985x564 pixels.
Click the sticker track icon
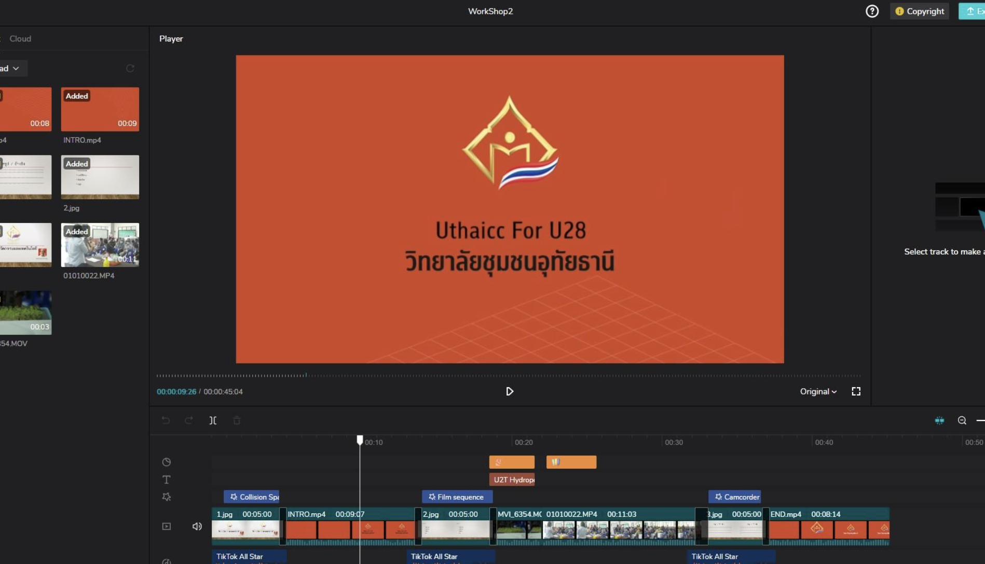pos(167,462)
